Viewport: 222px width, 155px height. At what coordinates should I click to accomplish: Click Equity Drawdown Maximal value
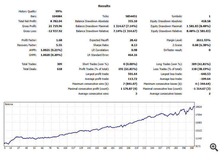pos(199,26)
